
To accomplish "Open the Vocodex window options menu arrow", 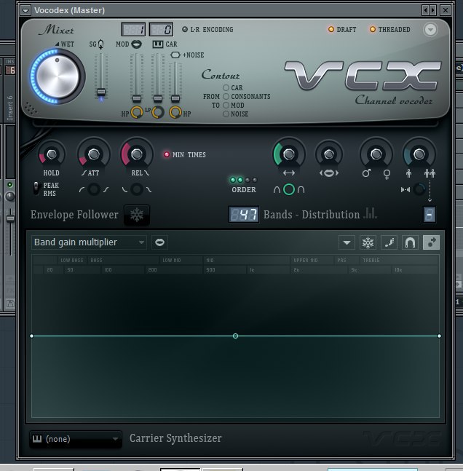I will point(25,10).
